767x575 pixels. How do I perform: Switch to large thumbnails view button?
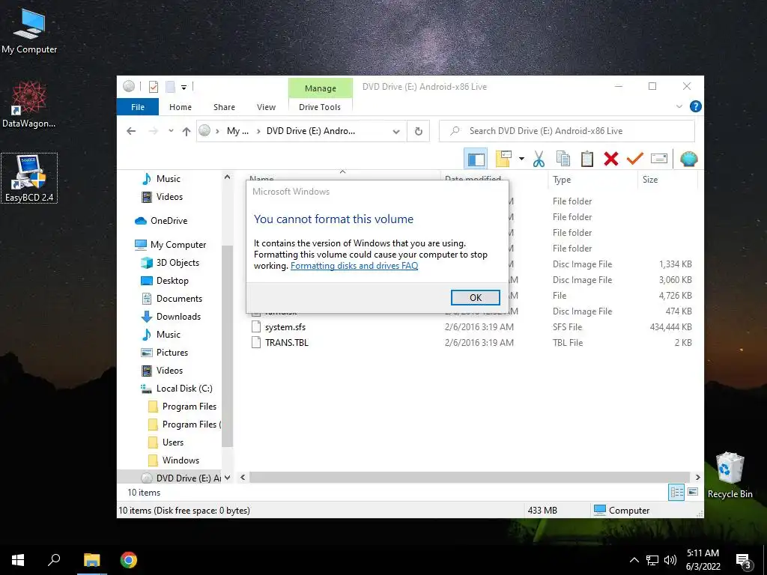693,493
